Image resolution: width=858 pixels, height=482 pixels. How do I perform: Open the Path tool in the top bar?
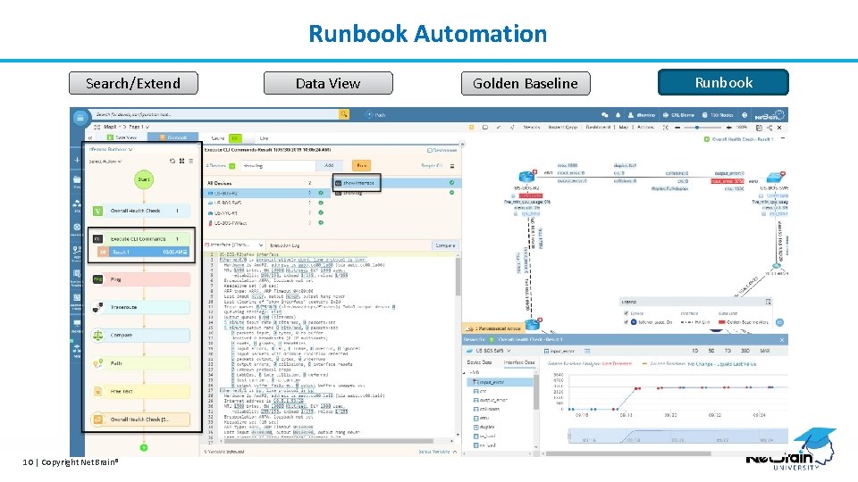point(376,115)
